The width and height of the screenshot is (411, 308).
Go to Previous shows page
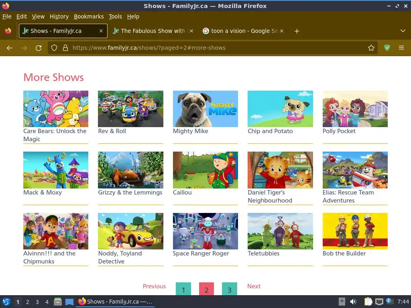pyautogui.click(x=154, y=286)
